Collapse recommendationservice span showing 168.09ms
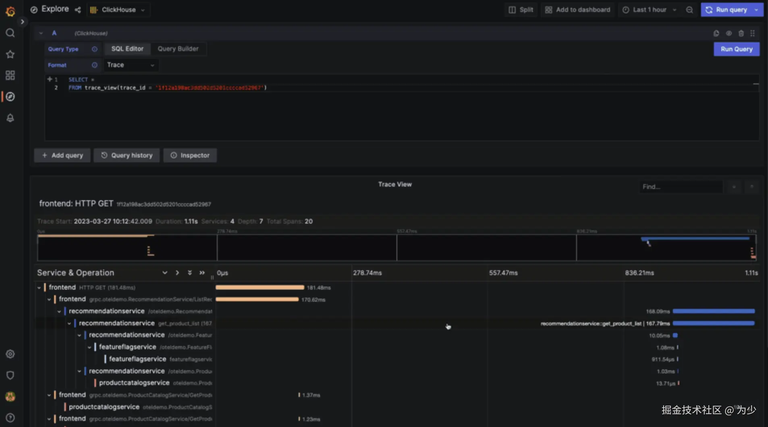This screenshot has height=427, width=768. coord(59,311)
